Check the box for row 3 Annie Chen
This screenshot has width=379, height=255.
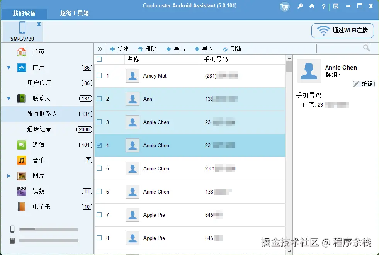99,122
